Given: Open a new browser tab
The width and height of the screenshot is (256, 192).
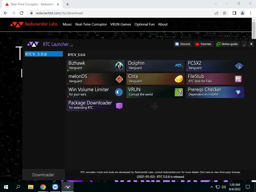Looking at the screenshot, I should pos(67,4).
